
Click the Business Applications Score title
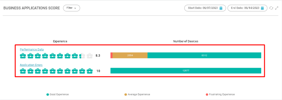pyautogui.click(x=32, y=8)
